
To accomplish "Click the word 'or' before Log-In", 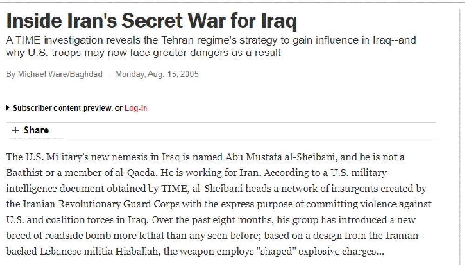I will point(119,108).
